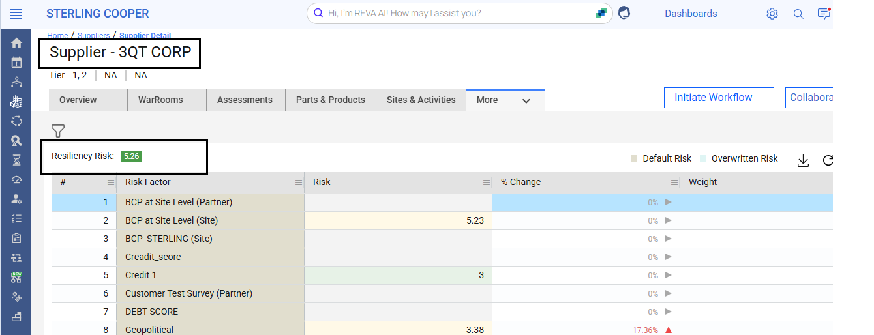Click the Overwritten Risk legend swatch
The height and width of the screenshot is (335, 874).
tap(703, 158)
